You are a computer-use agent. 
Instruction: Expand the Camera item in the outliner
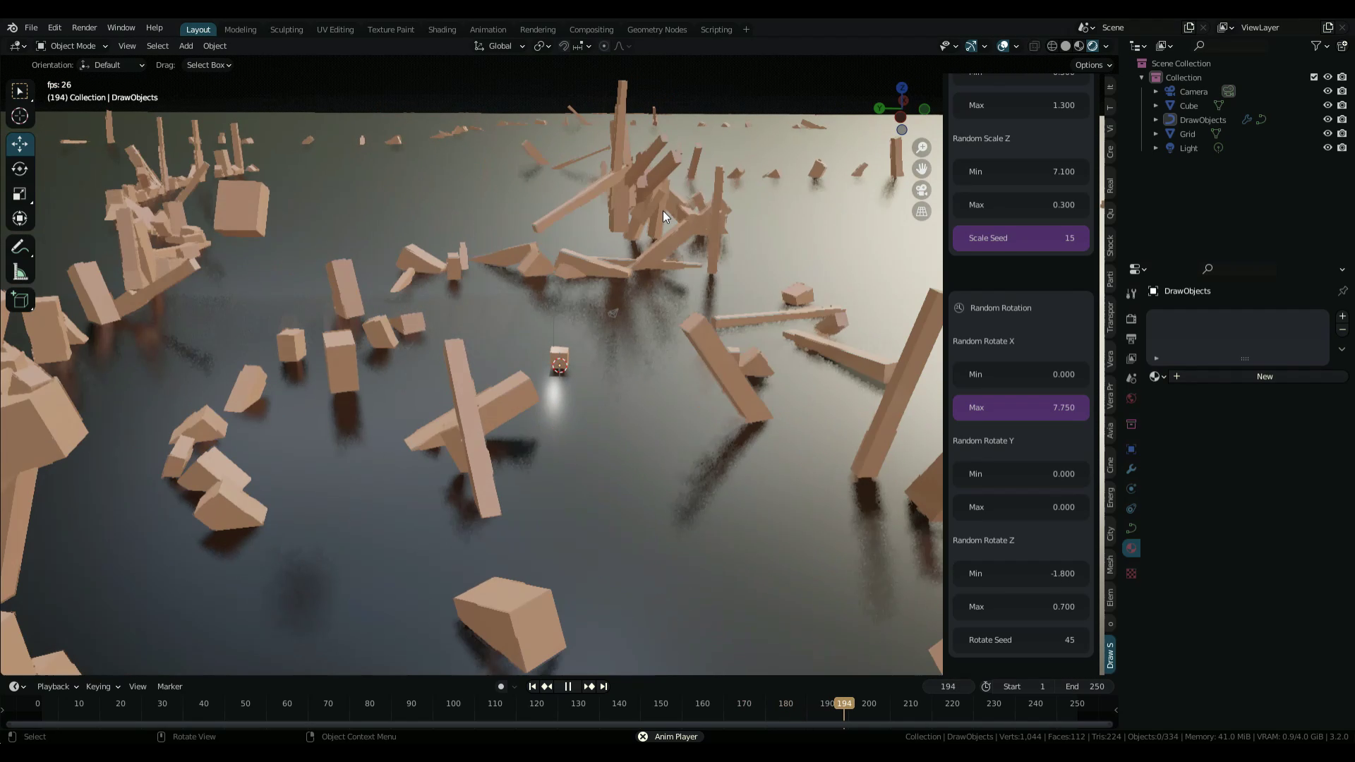tap(1155, 91)
